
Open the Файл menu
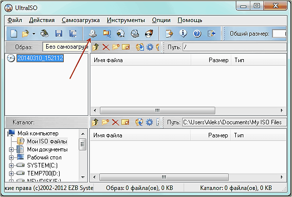click(x=15, y=20)
